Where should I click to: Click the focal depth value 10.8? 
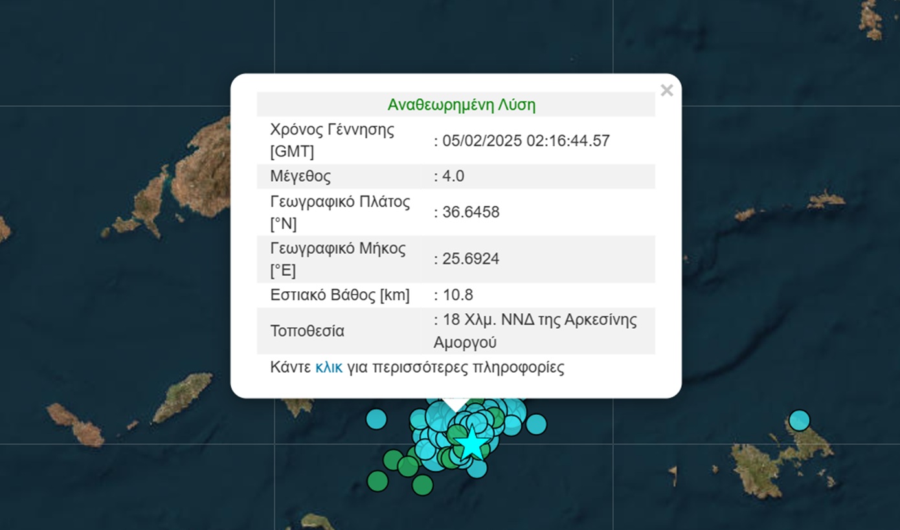click(x=458, y=295)
